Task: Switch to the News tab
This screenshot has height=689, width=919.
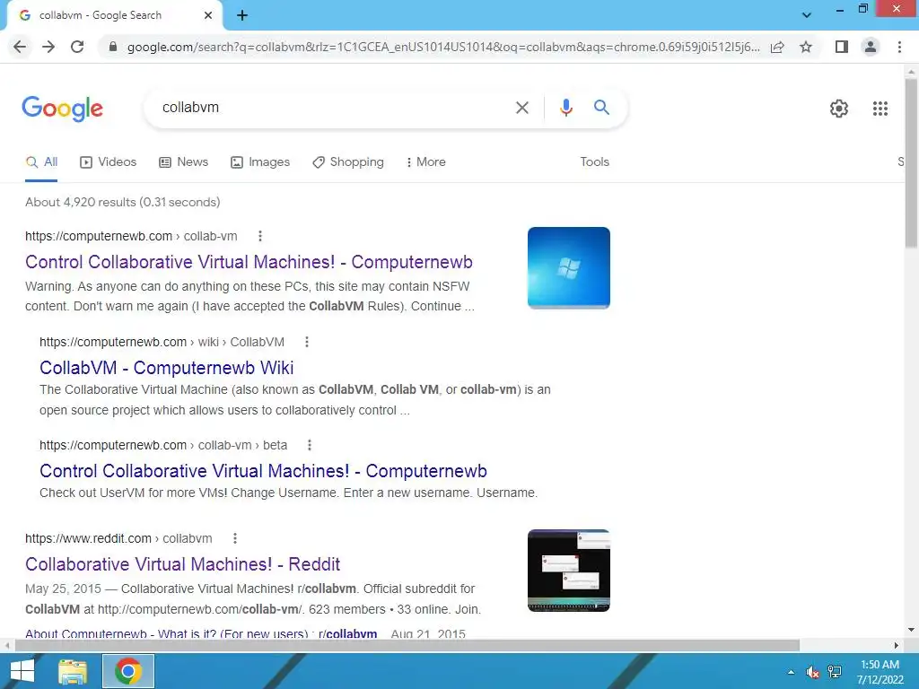Action: point(183,162)
